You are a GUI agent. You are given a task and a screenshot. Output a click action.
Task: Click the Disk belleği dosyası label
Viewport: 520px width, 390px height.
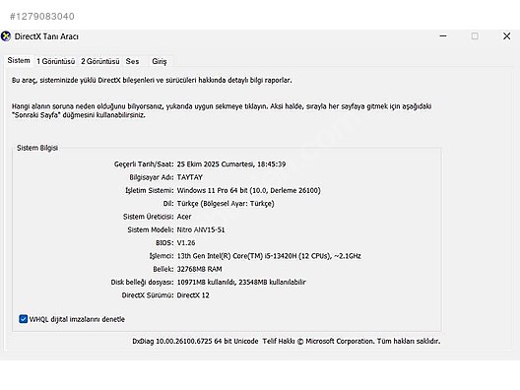click(142, 283)
